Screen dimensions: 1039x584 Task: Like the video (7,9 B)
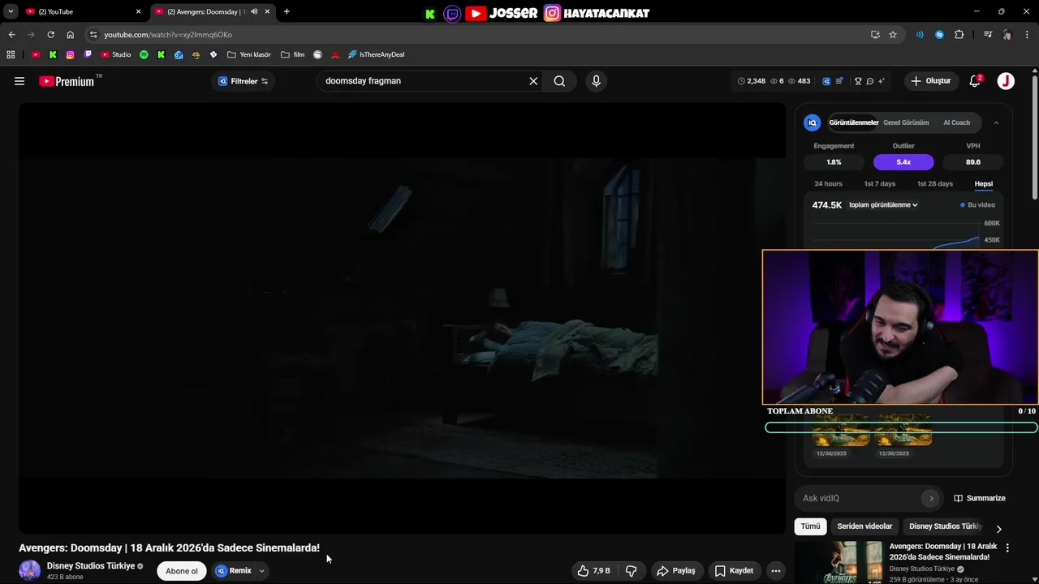pos(594,571)
